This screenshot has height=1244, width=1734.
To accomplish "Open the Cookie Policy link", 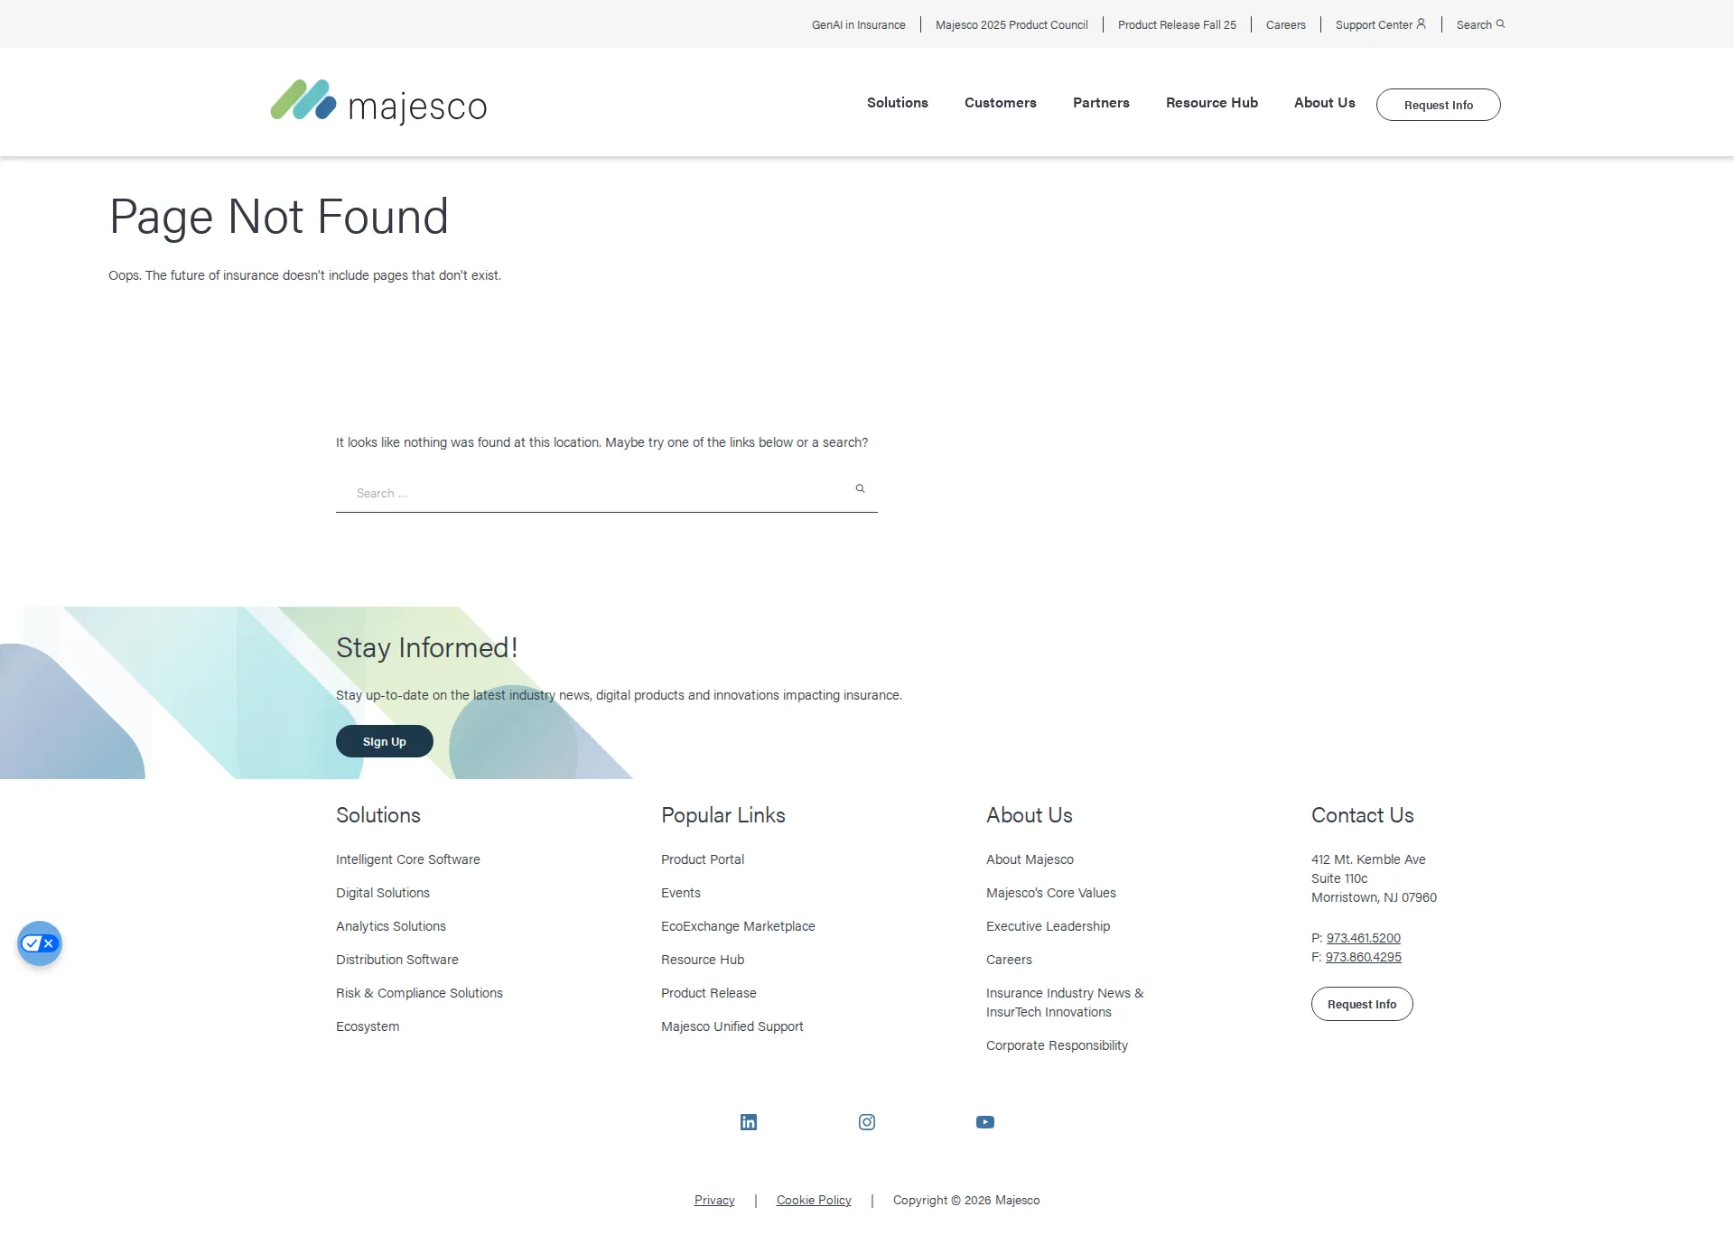I will coord(814,1200).
